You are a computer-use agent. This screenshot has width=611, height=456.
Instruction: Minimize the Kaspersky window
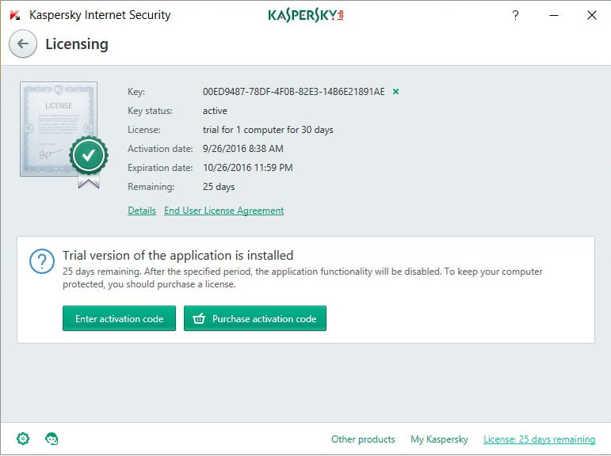click(x=554, y=15)
